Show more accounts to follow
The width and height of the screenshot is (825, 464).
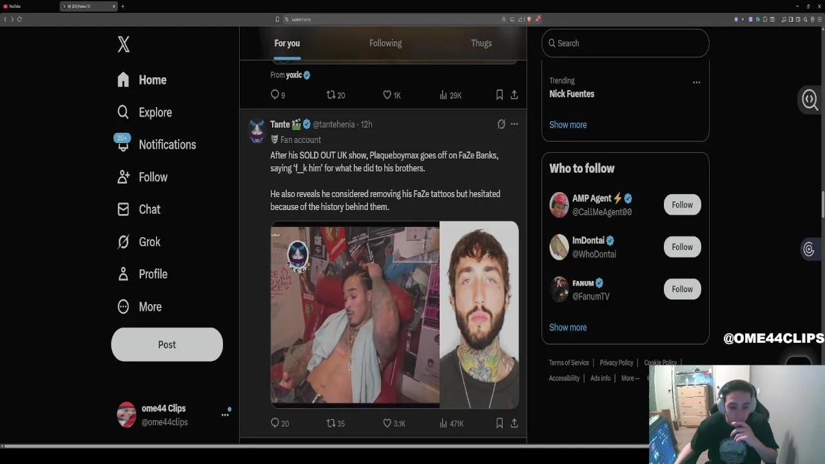point(568,327)
